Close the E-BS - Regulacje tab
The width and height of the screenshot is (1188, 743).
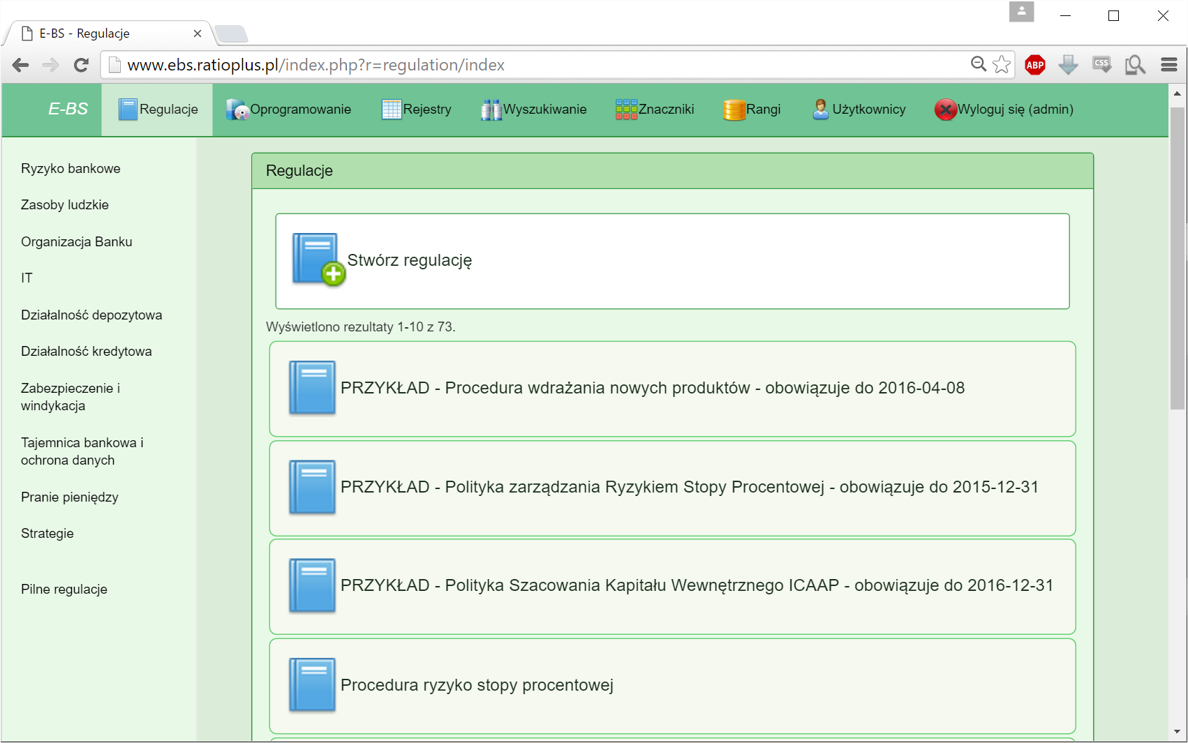click(x=198, y=33)
